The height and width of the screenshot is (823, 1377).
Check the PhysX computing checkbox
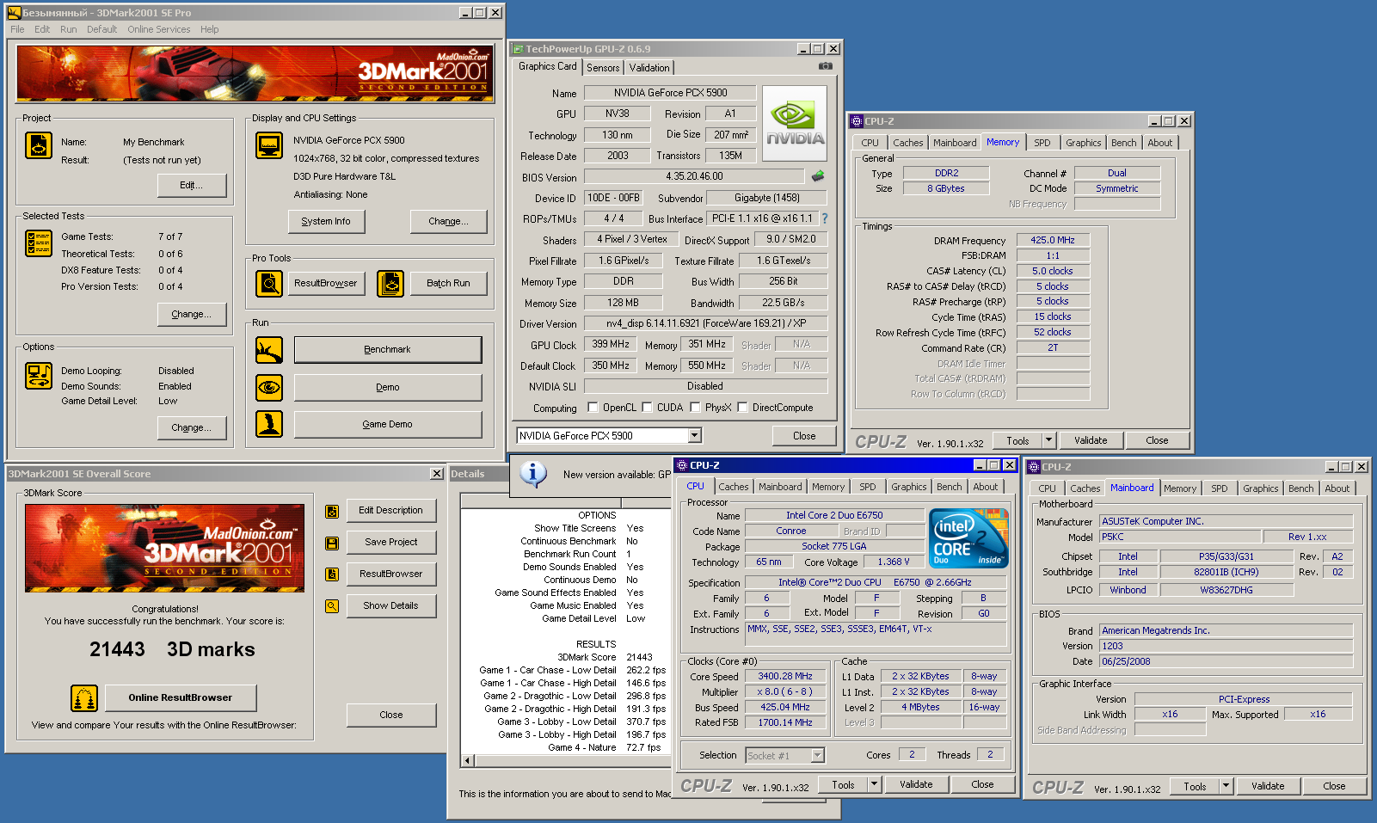pyautogui.click(x=695, y=408)
